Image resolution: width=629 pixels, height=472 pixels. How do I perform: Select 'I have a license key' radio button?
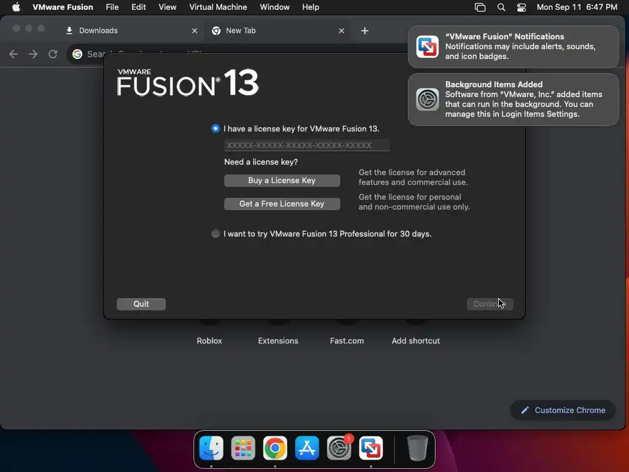tap(216, 128)
